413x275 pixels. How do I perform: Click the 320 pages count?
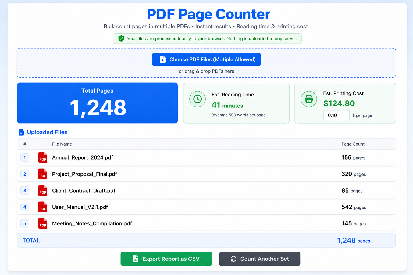(x=354, y=174)
